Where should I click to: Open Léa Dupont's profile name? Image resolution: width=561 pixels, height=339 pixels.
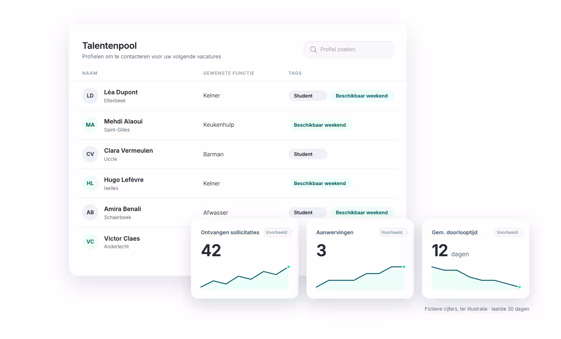click(121, 92)
